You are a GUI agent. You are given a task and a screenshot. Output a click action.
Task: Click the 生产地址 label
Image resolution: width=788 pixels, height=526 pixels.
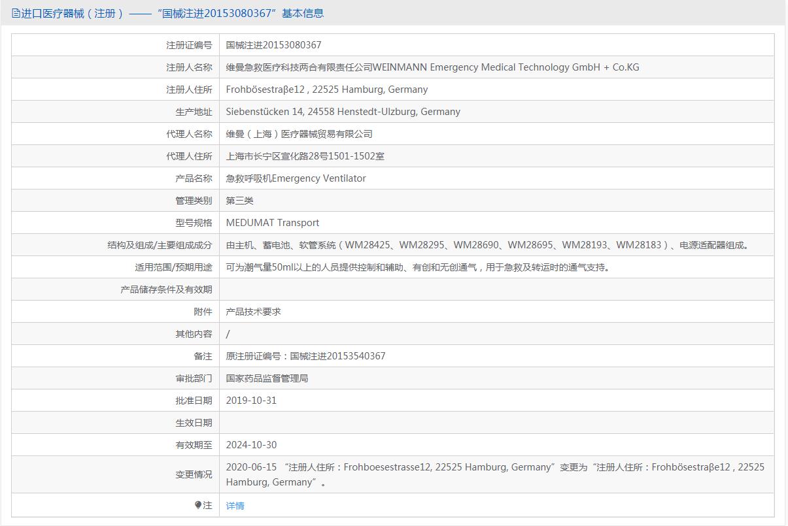(194, 112)
